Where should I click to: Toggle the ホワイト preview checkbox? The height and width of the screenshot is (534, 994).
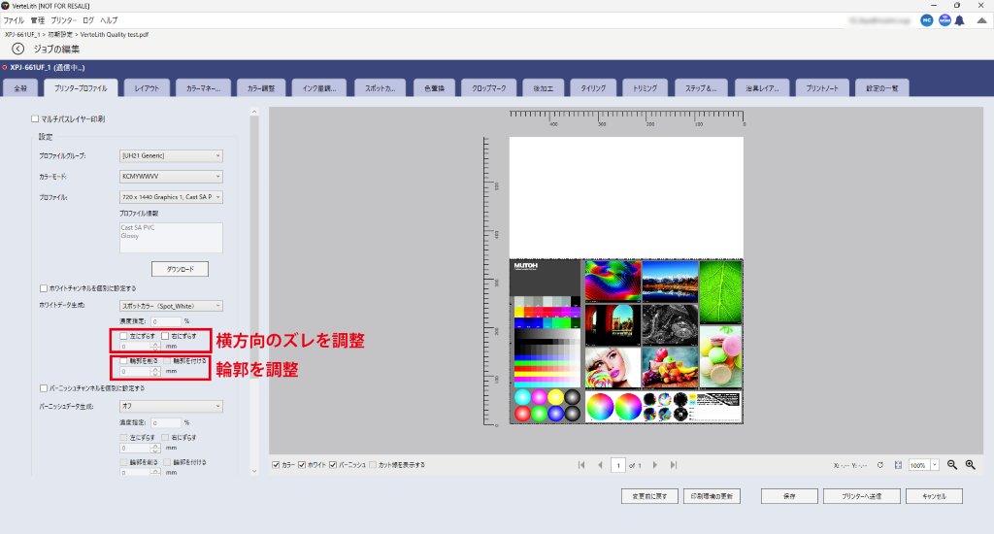coord(303,465)
